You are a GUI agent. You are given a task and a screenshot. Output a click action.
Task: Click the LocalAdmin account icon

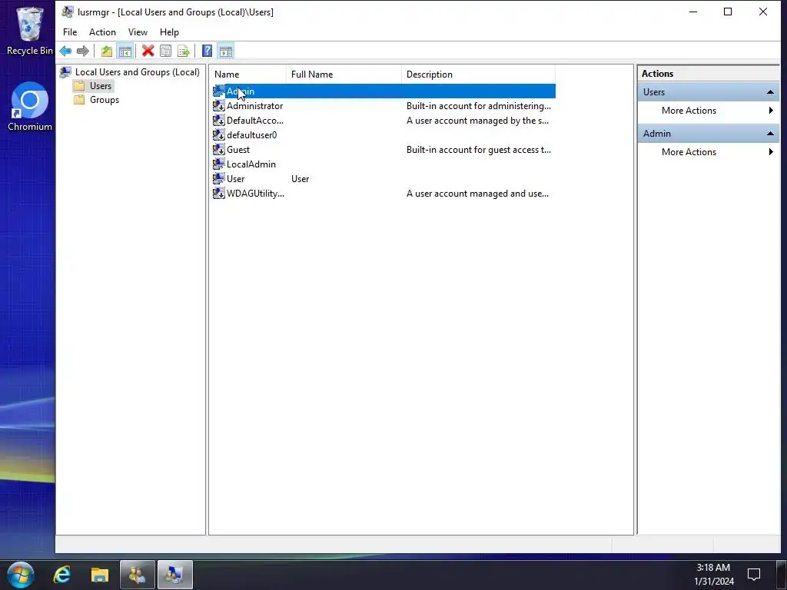pos(219,164)
